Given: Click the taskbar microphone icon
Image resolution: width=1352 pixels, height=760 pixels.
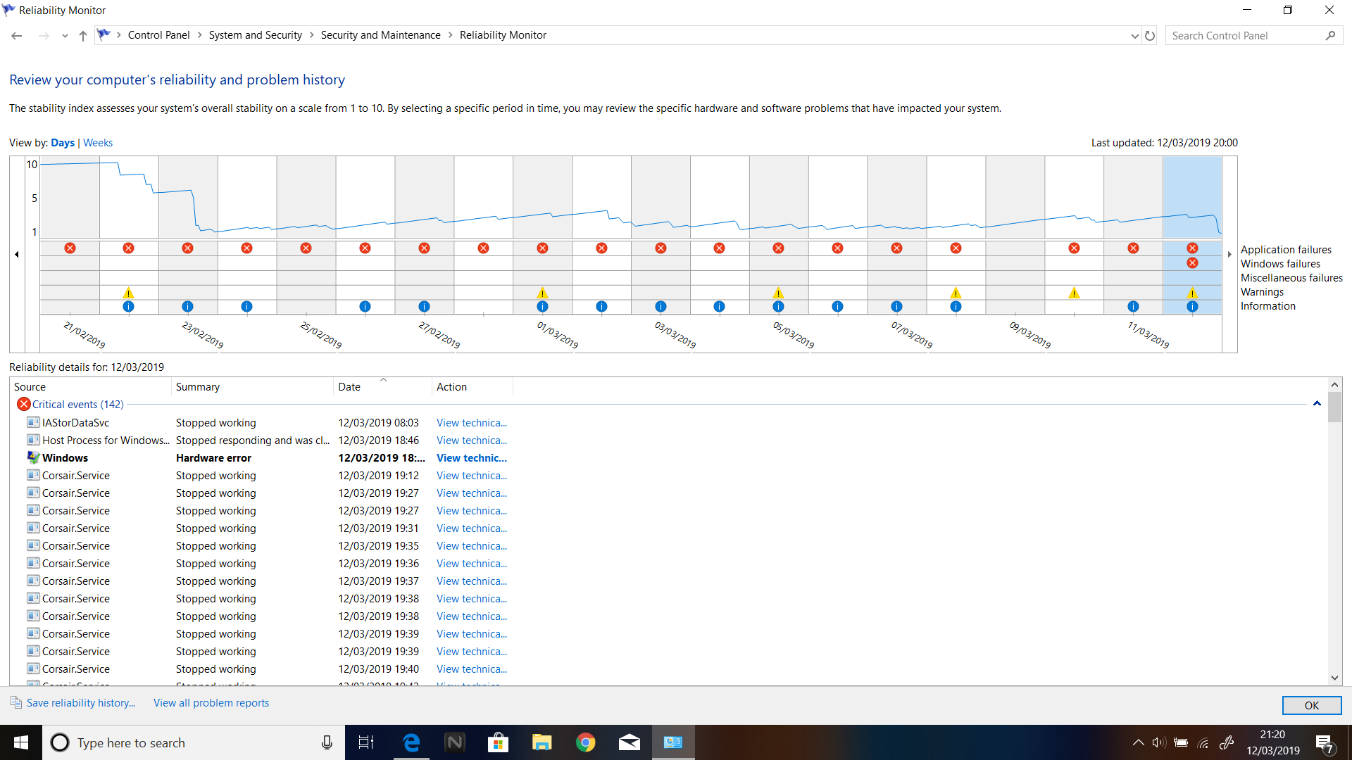Looking at the screenshot, I should tap(327, 742).
